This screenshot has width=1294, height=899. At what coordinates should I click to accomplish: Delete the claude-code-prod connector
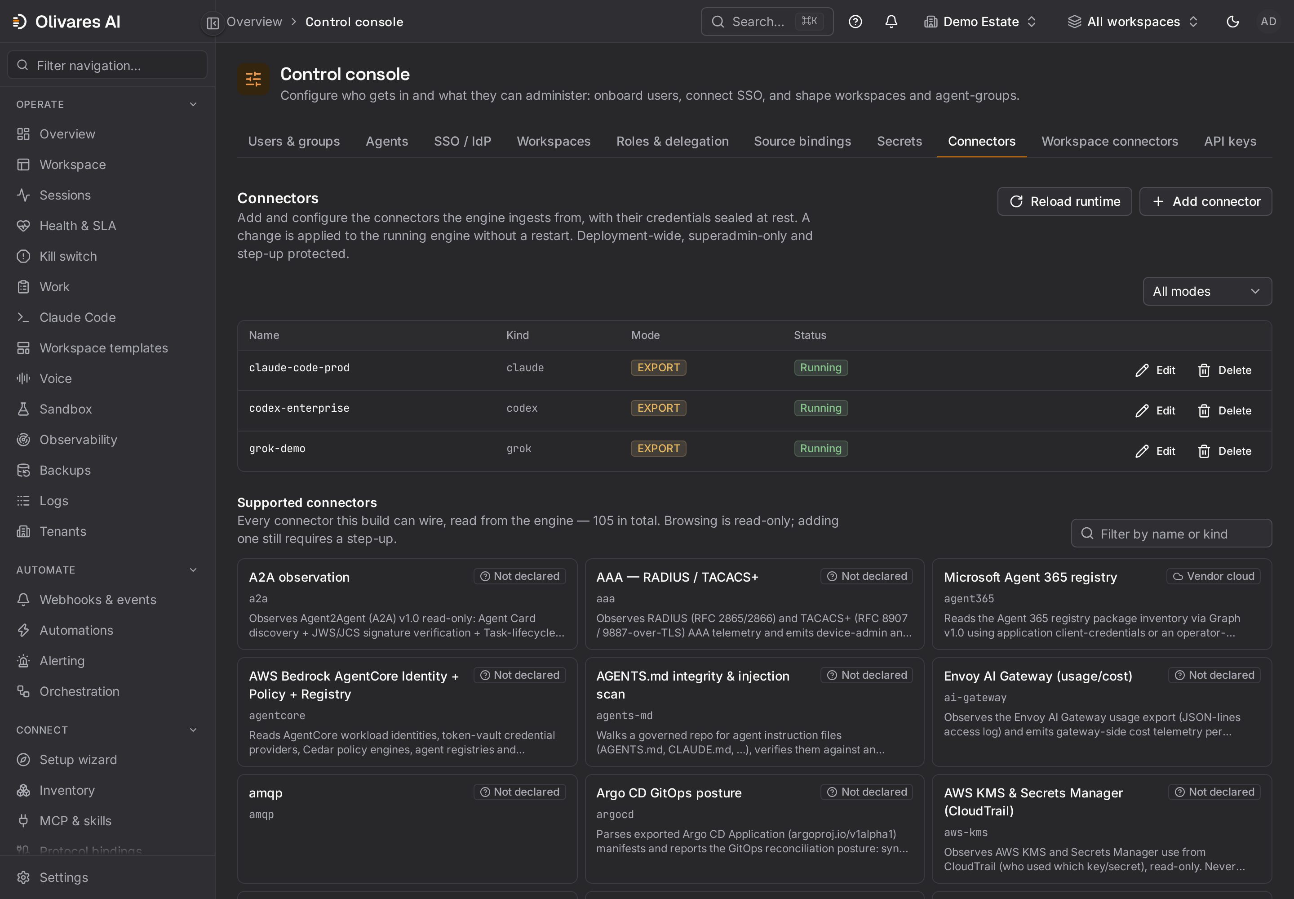pyautogui.click(x=1225, y=370)
